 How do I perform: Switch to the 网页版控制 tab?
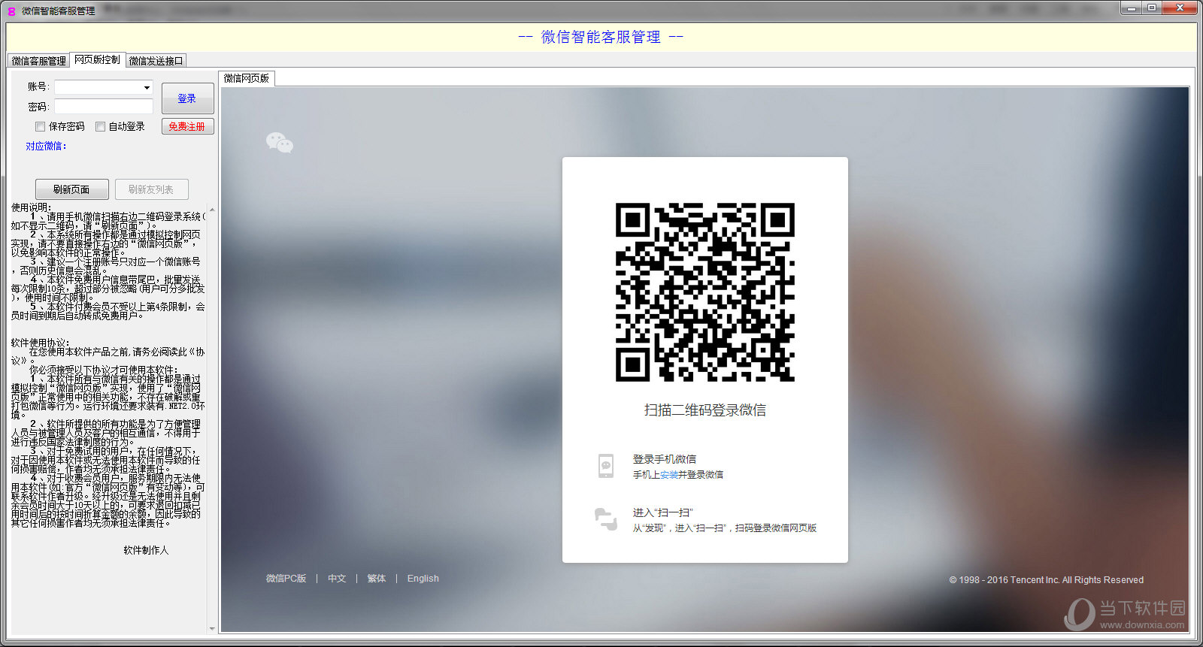coord(97,59)
